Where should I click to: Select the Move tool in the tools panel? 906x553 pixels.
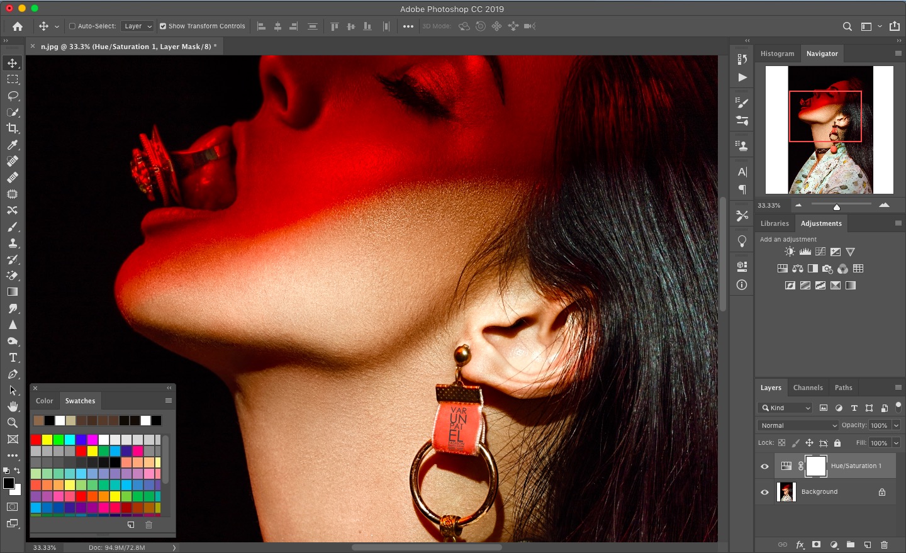coord(13,63)
